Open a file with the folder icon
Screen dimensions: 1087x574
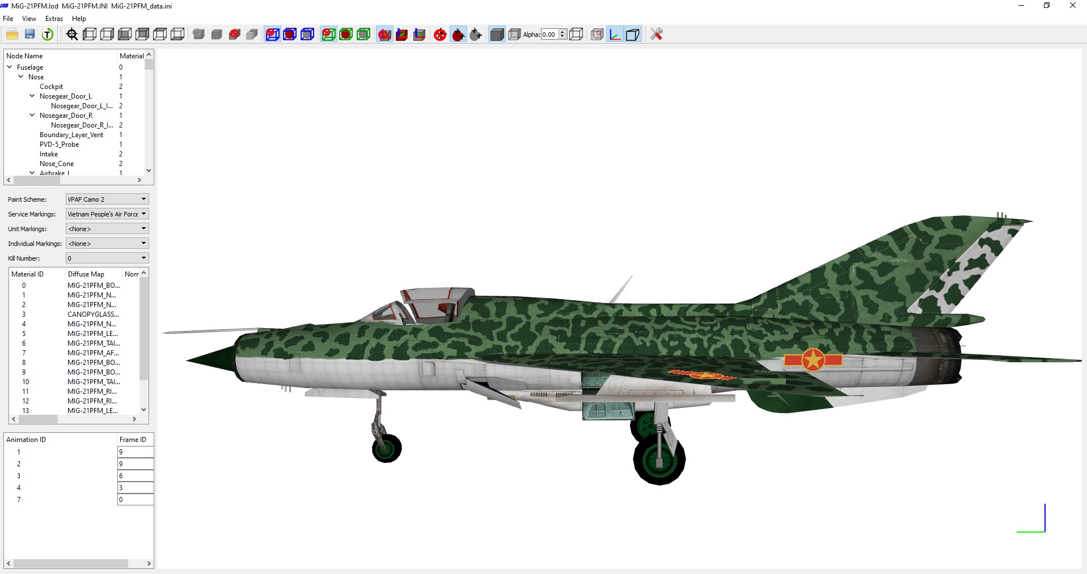tap(12, 35)
